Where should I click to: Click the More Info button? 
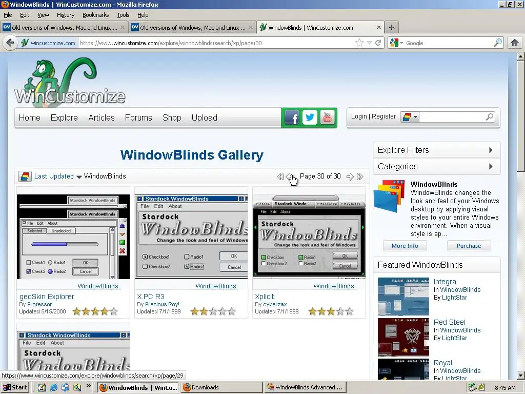click(405, 246)
